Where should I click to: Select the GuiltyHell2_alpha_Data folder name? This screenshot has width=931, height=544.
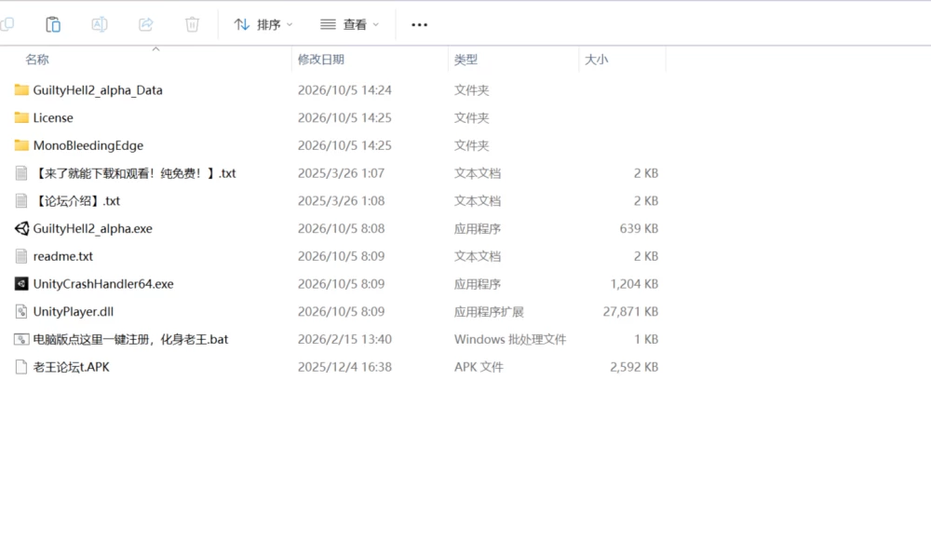[98, 89]
